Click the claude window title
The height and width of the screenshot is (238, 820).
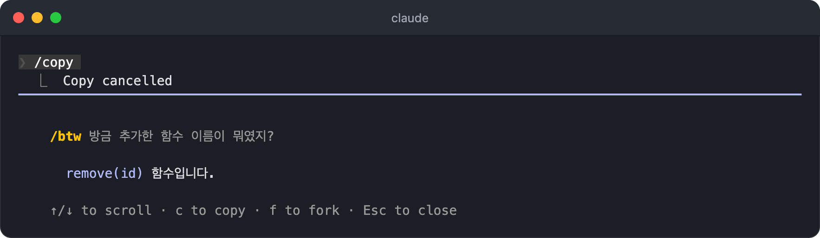pos(410,18)
